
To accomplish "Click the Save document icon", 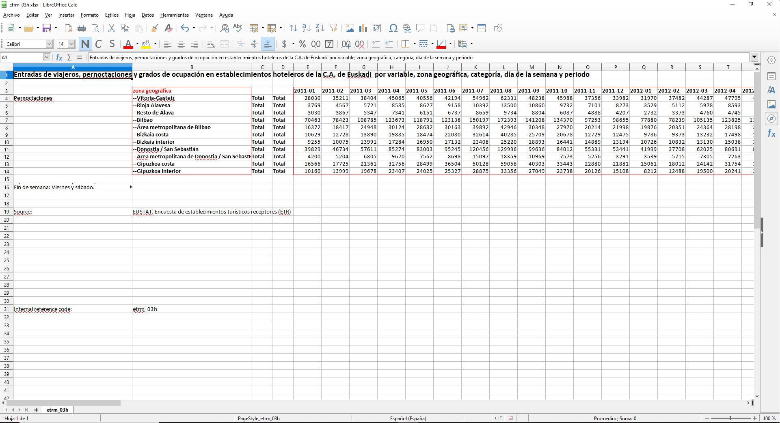I will [47, 28].
